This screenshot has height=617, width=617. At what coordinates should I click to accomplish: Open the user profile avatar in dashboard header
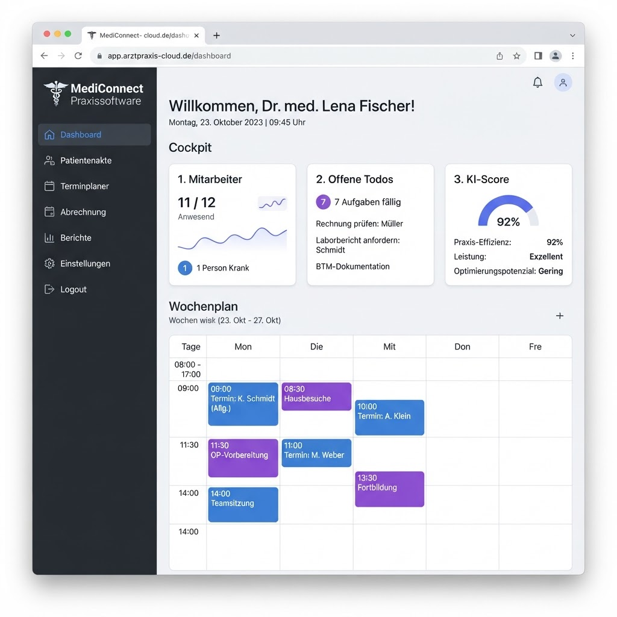point(563,82)
